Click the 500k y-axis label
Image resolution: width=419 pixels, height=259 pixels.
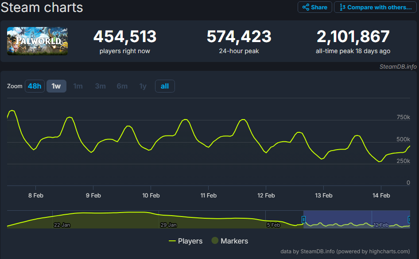(403, 139)
